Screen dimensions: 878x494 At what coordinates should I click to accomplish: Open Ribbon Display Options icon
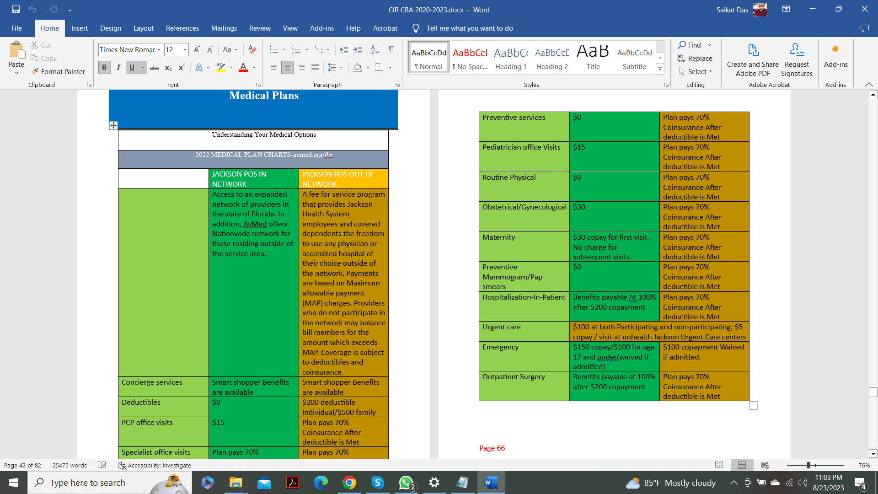point(786,9)
